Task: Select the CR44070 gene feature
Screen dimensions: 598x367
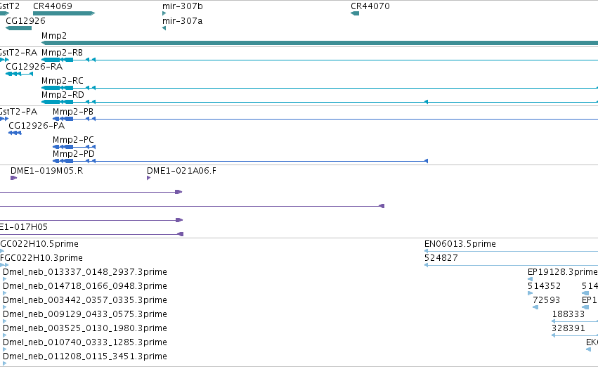Action: point(355,13)
